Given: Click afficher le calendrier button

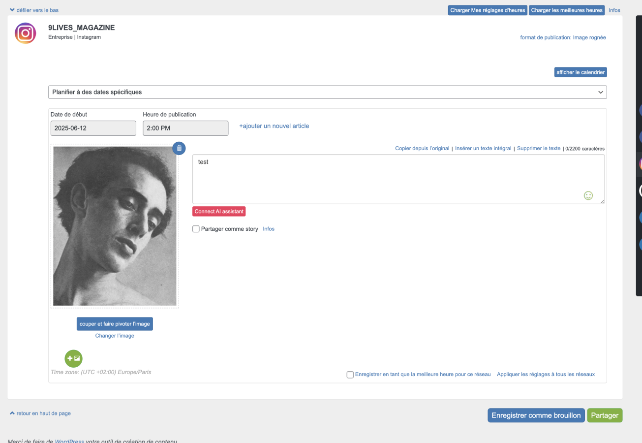Looking at the screenshot, I should [x=580, y=72].
